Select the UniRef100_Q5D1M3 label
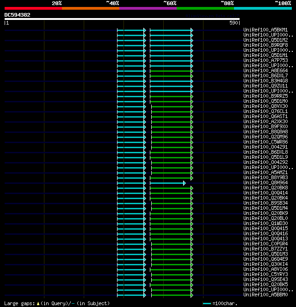This screenshot has width=296, height=307. pos(265,254)
